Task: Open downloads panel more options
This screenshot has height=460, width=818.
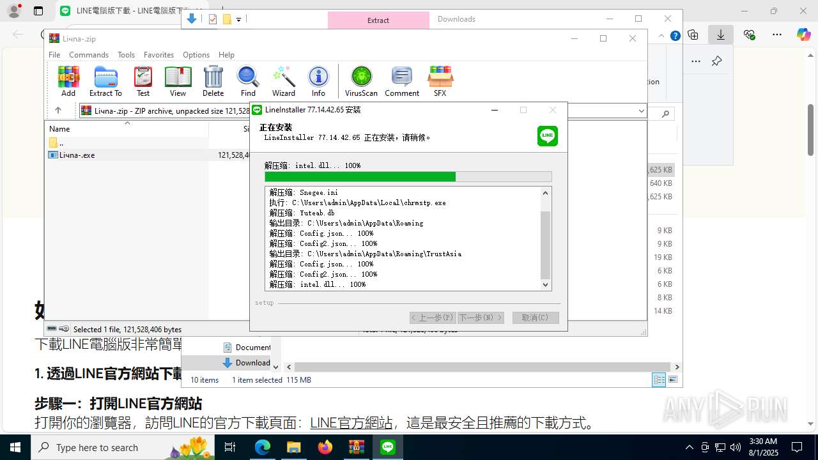Action: pos(696,61)
